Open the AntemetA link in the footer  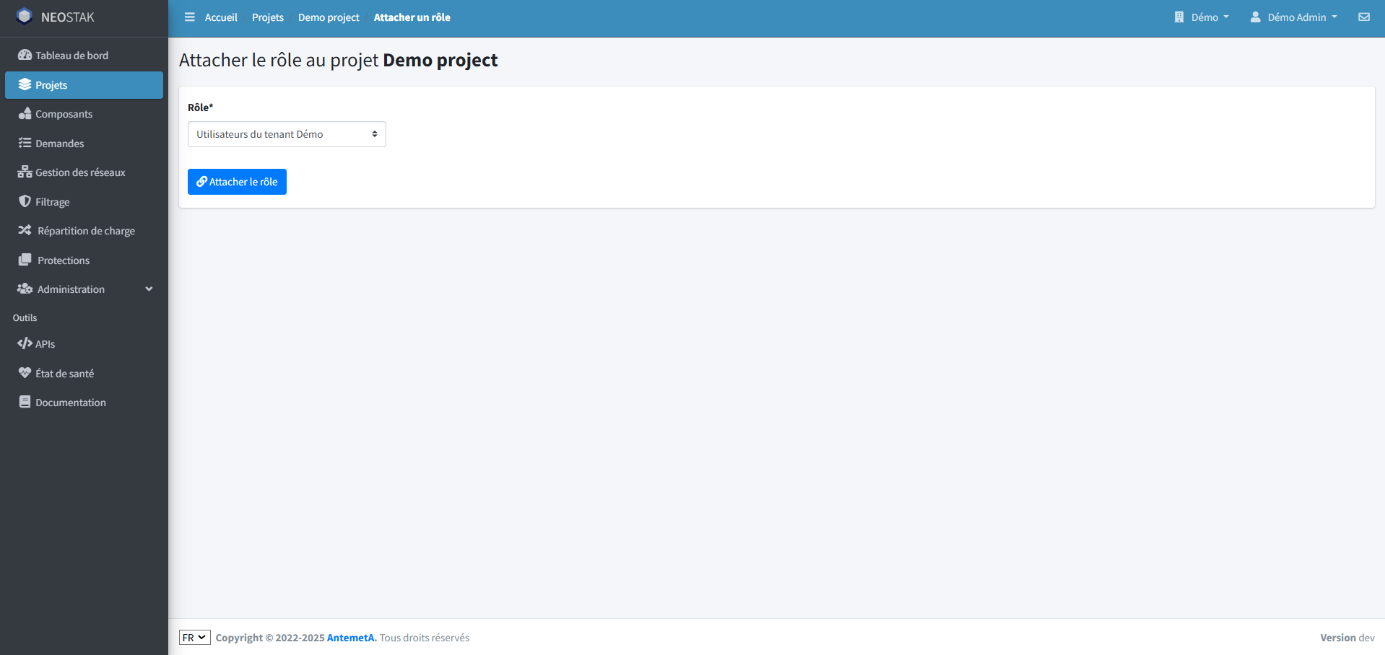click(351, 637)
